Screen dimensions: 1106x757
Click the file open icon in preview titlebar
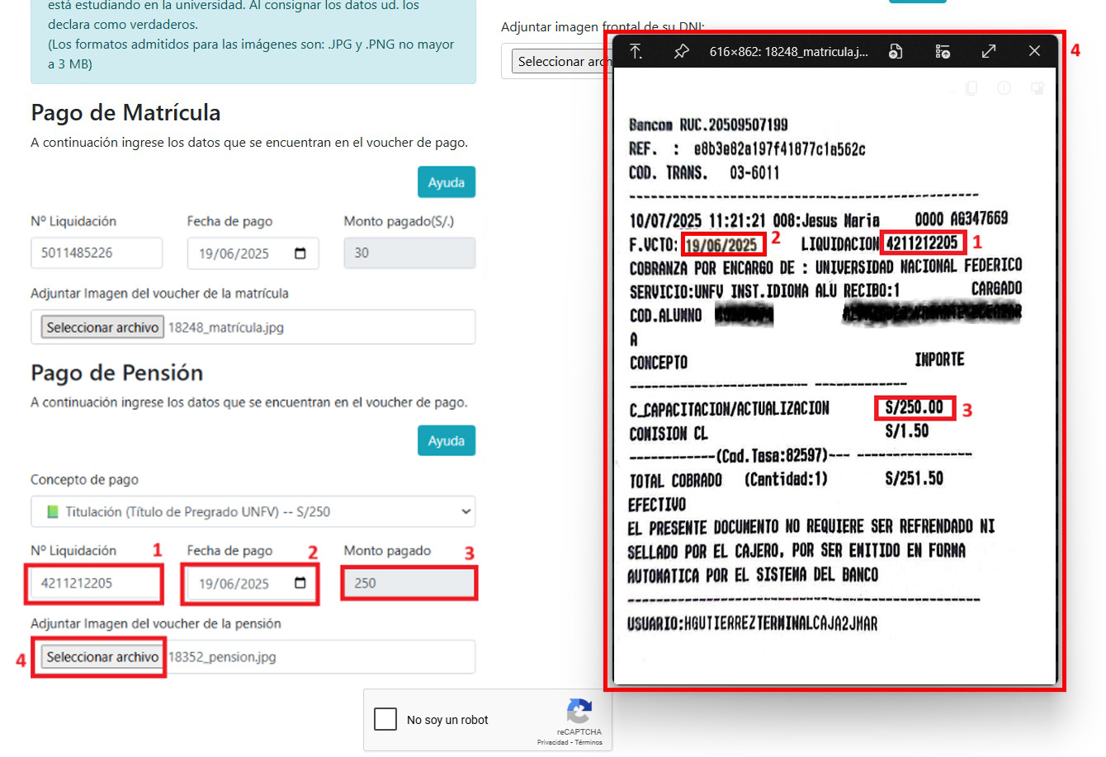click(x=896, y=52)
